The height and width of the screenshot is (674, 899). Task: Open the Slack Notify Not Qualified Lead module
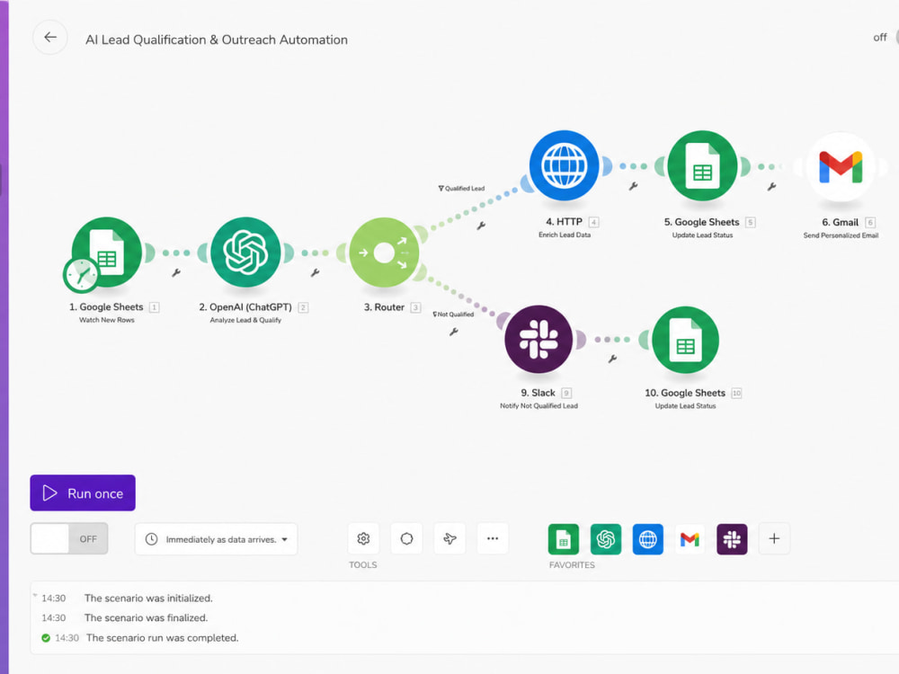[x=539, y=340]
